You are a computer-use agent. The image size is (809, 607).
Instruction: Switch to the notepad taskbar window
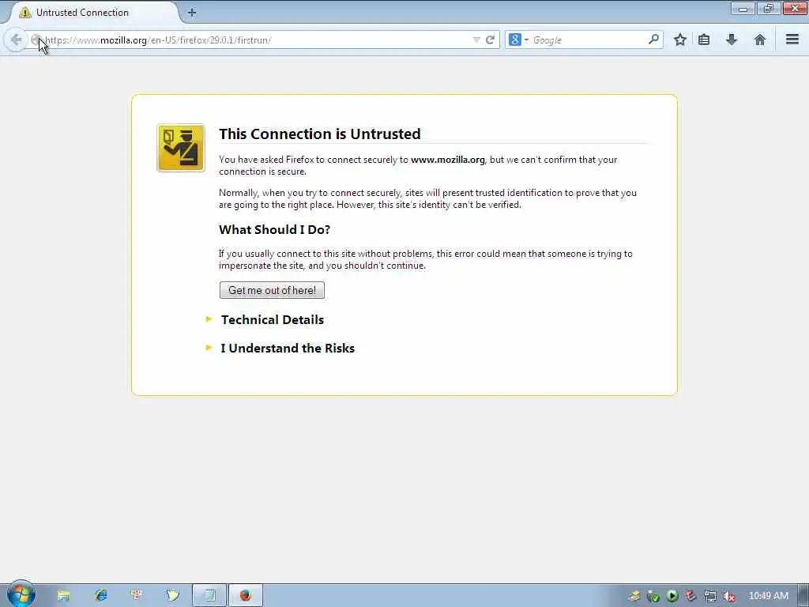click(209, 595)
